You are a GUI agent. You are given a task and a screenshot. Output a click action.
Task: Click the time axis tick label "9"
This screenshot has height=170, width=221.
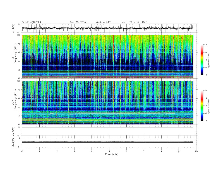179,151
